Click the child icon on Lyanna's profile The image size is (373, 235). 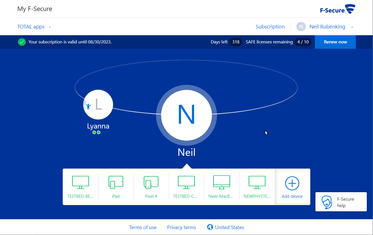pos(88,106)
